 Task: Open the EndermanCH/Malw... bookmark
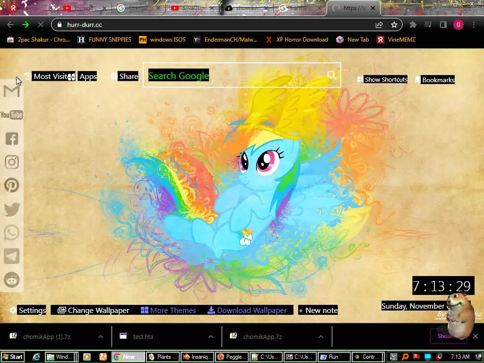225,40
